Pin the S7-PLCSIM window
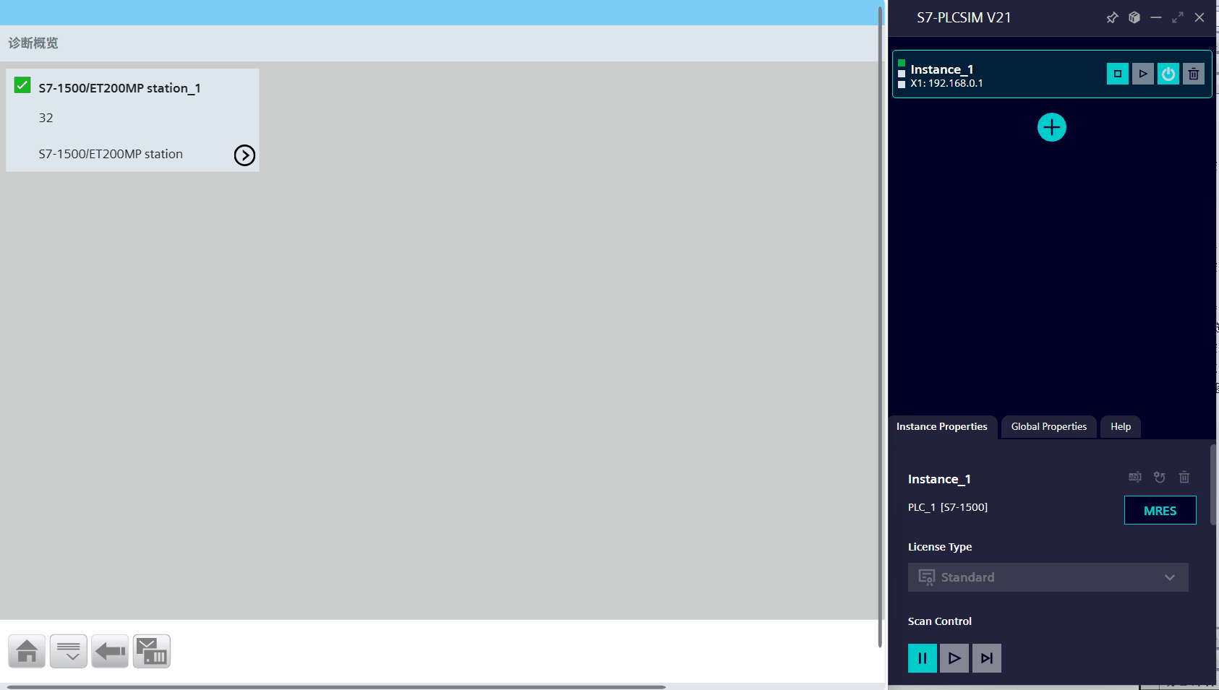1219x690 pixels. 1112,17
